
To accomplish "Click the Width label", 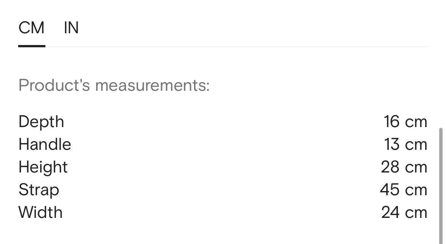I will tap(40, 213).
